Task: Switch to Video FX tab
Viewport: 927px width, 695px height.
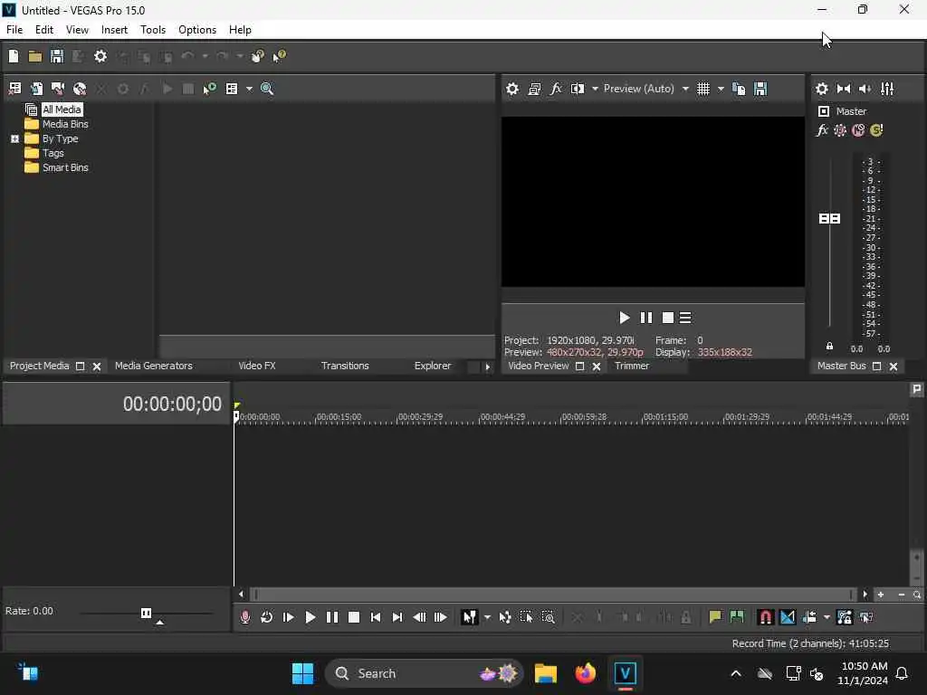Action: (257, 366)
